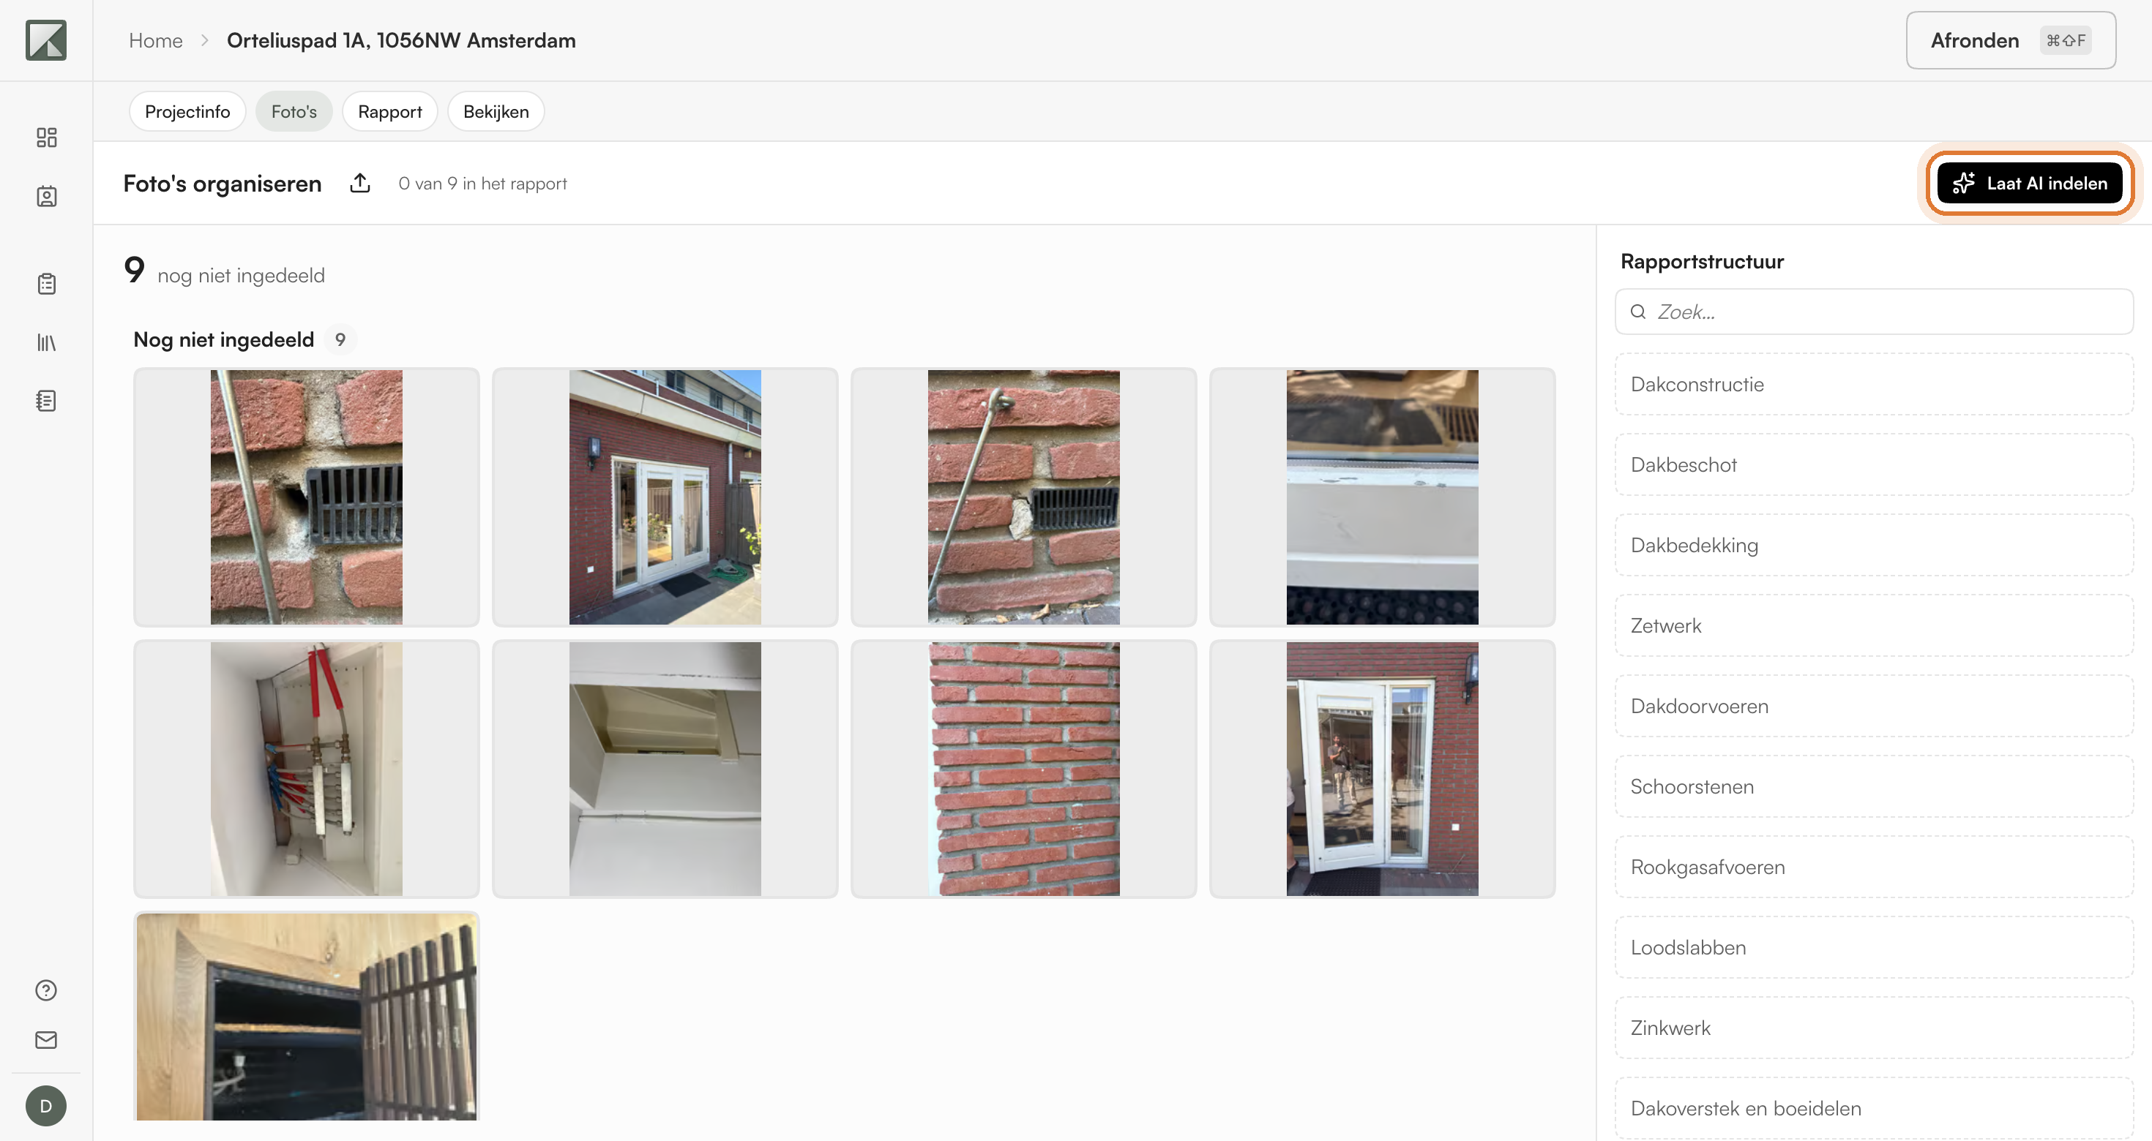Click the upload photos icon
Image resolution: width=2152 pixels, height=1141 pixels.
pos(360,183)
